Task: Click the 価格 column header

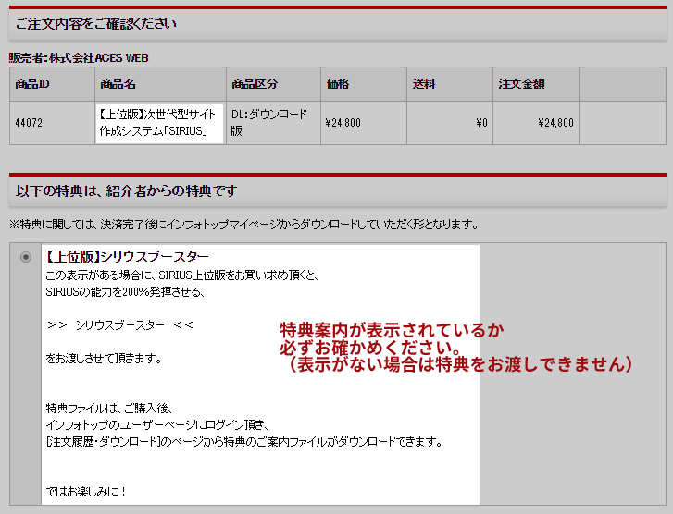Action: pos(364,84)
